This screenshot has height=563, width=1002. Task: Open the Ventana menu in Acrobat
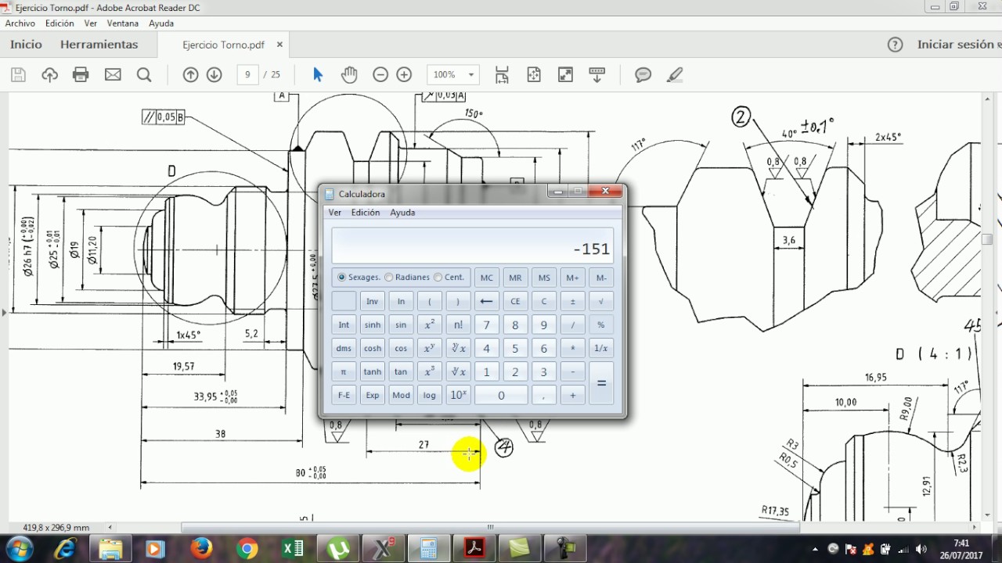click(x=122, y=23)
